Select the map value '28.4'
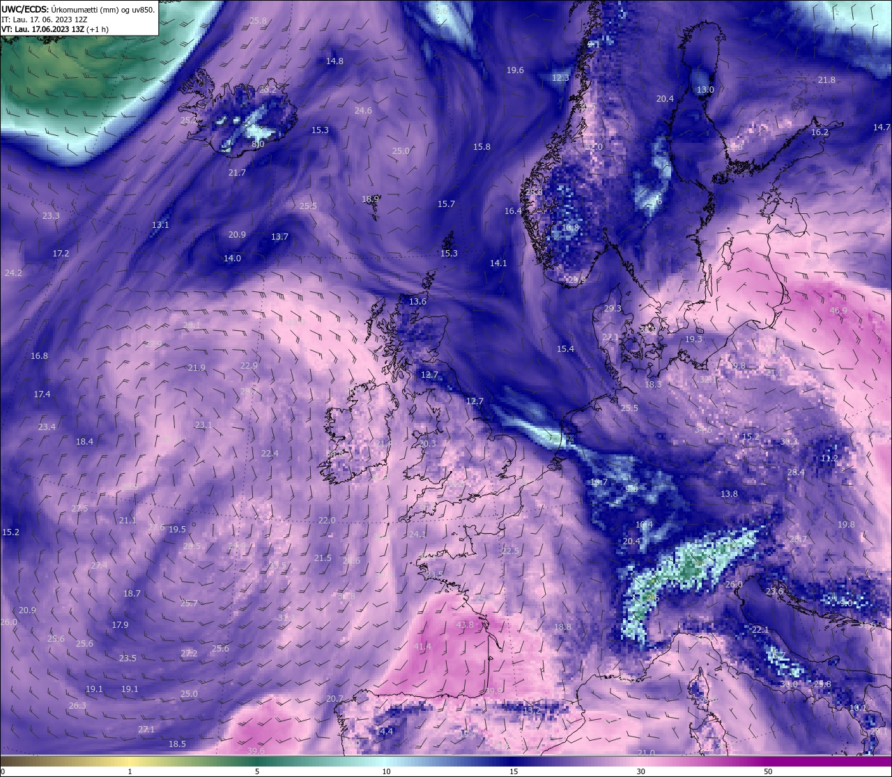This screenshot has width=892, height=777. [x=796, y=472]
